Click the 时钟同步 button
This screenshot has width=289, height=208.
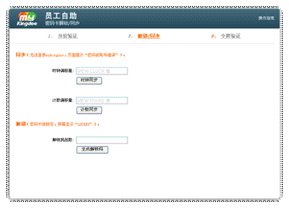pyautogui.click(x=89, y=80)
